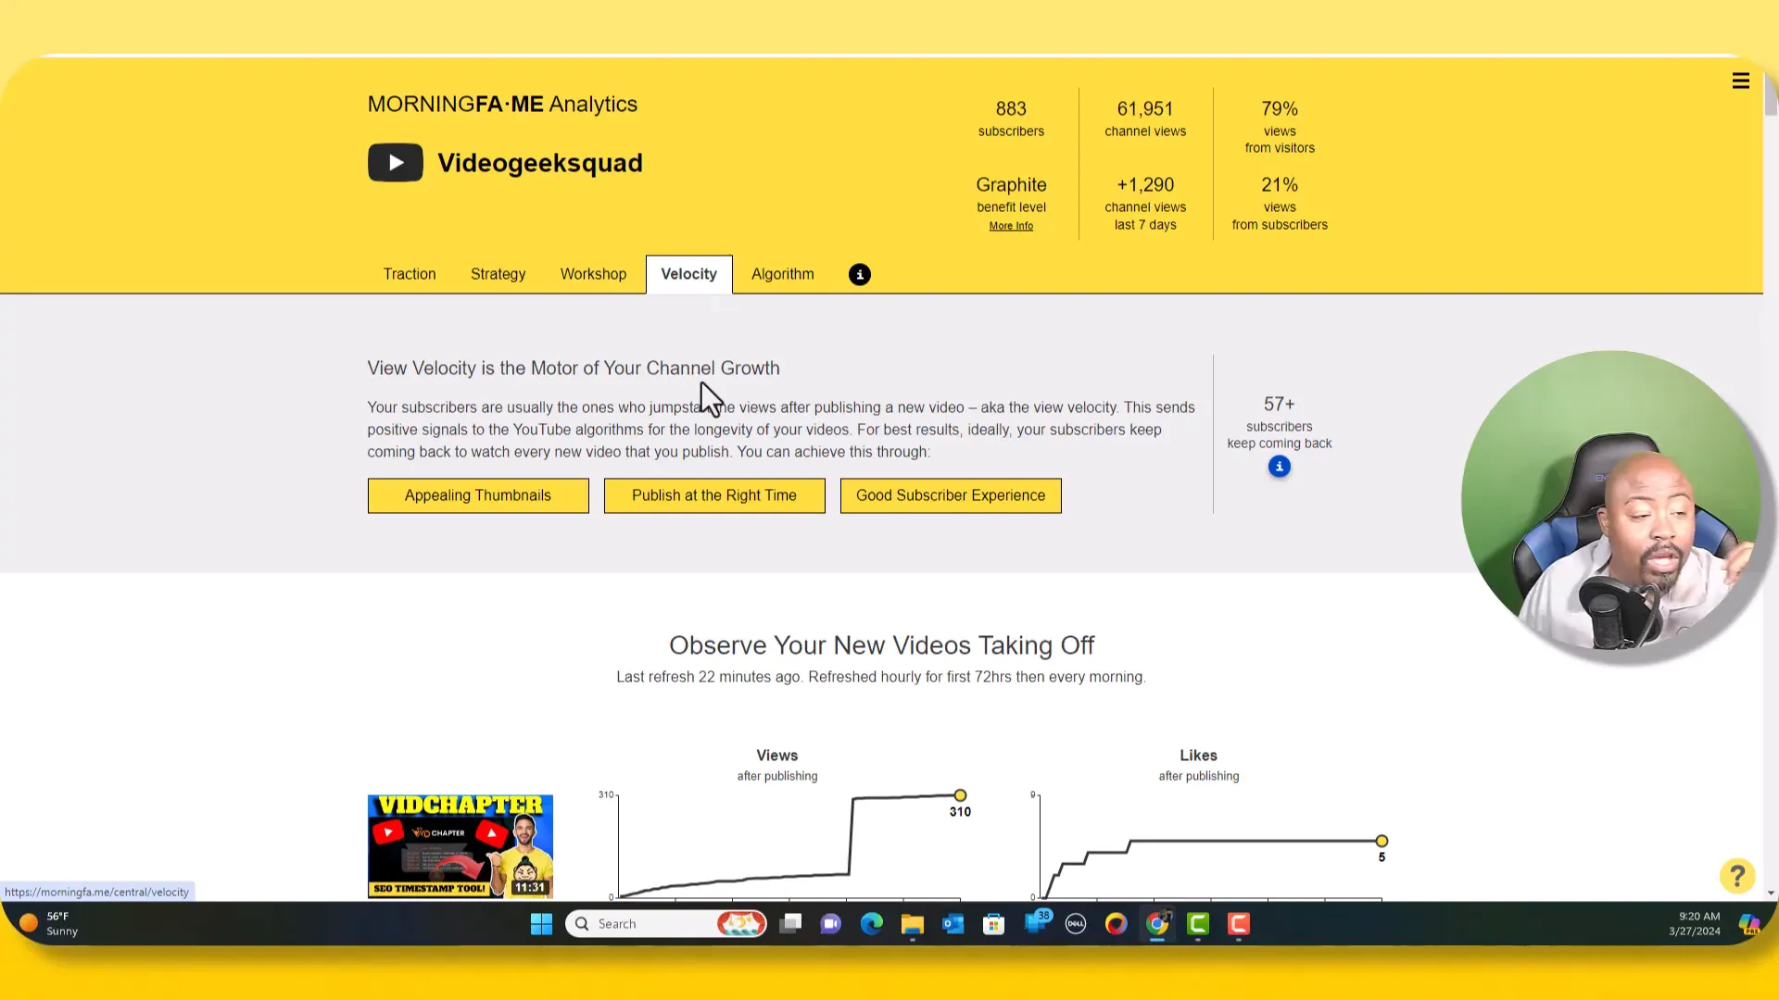Click the Videogeeksquad channel name
The height and width of the screenshot is (1000, 1779).
540,163
